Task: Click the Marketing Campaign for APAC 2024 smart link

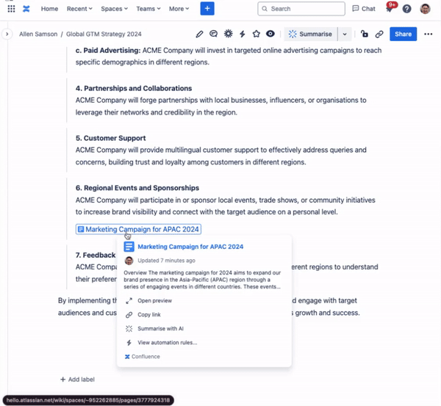Action: [x=138, y=229]
